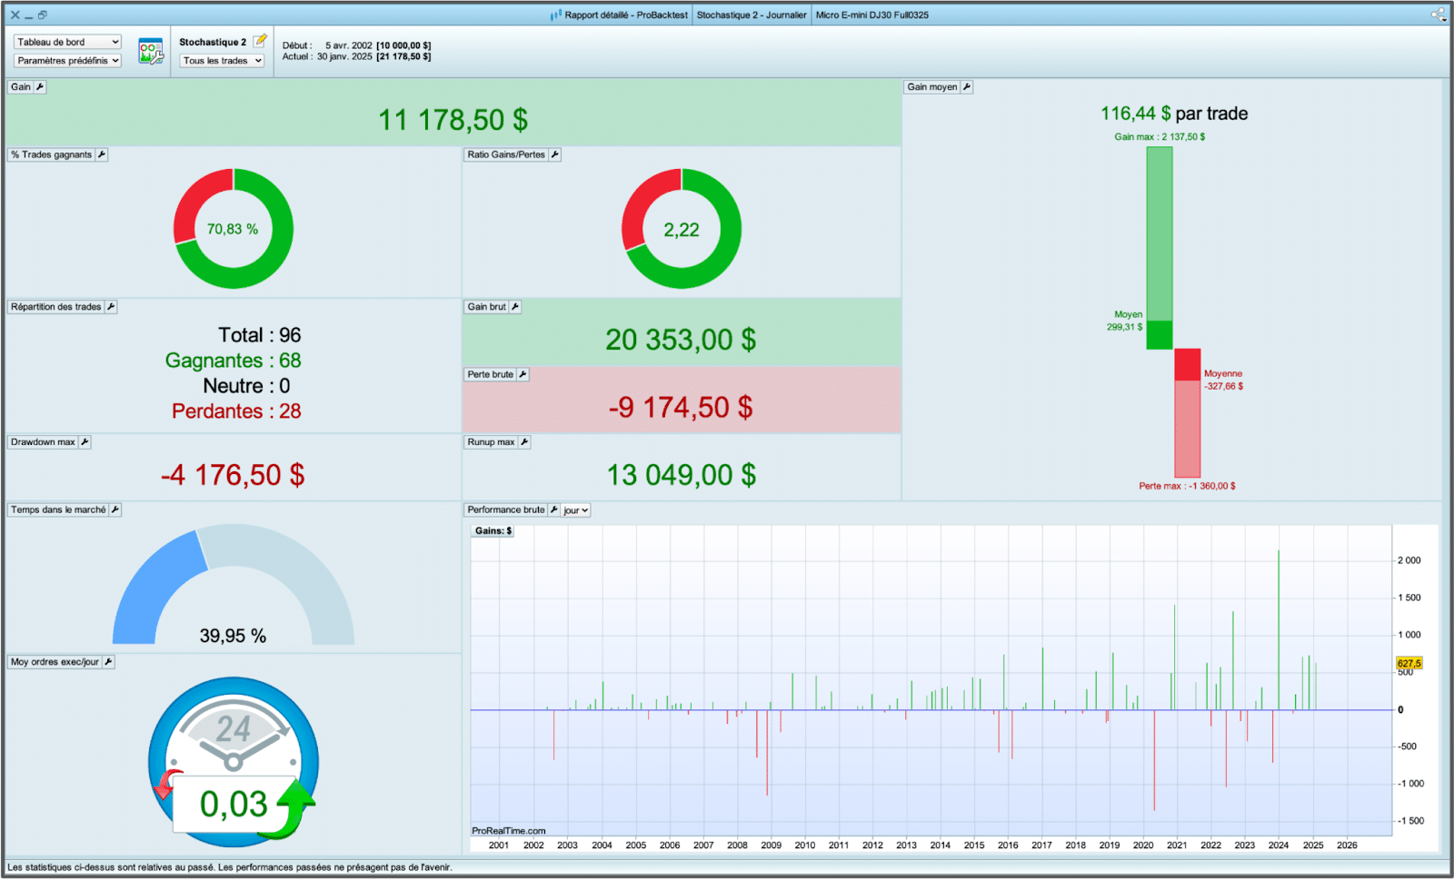
Task: Open wrench settings for Moy ordres exec/jour
Action: coord(108,662)
